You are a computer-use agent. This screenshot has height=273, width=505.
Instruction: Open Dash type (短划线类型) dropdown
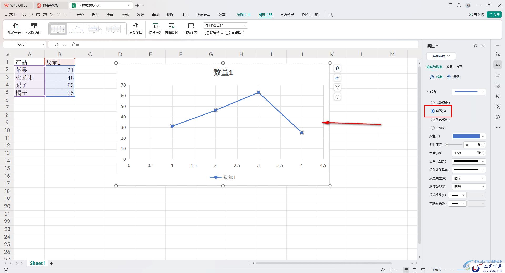469,170
